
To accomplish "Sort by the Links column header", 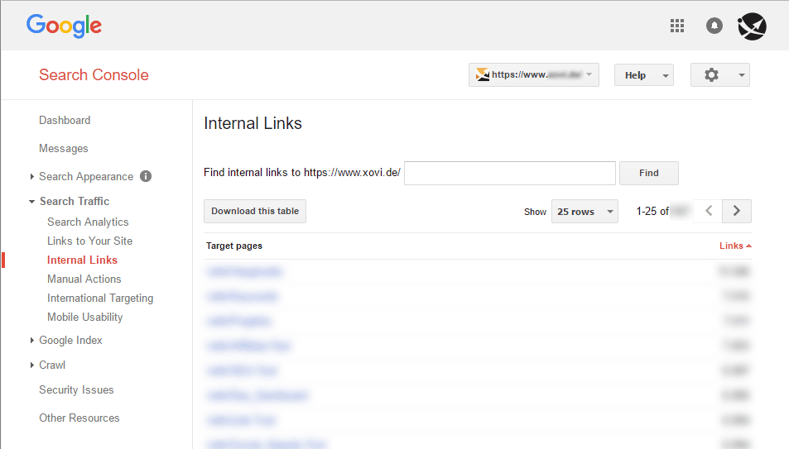I will coord(735,246).
